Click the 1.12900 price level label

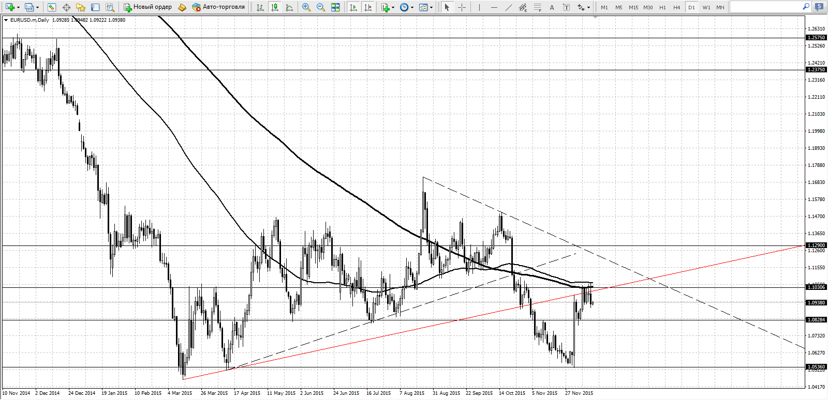pyautogui.click(x=816, y=245)
